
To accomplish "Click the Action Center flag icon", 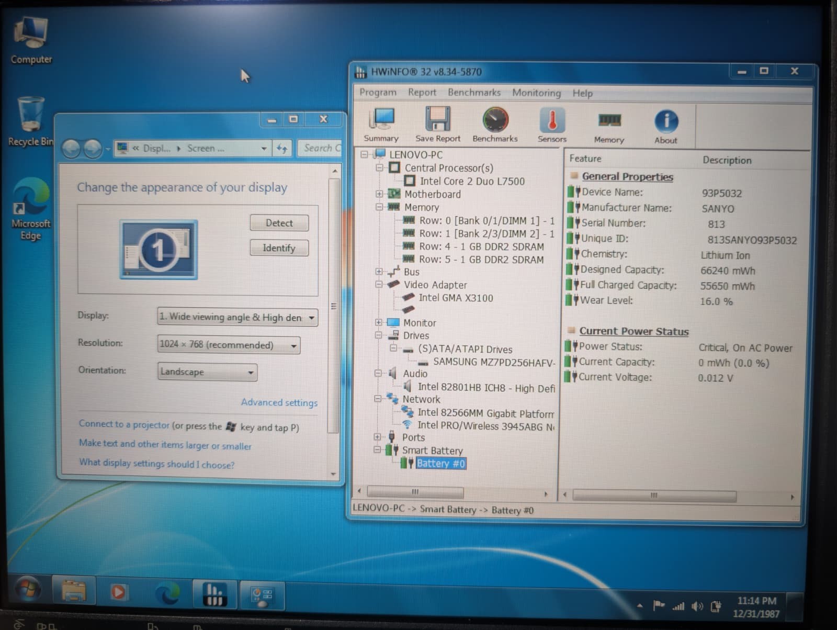I will click(659, 605).
